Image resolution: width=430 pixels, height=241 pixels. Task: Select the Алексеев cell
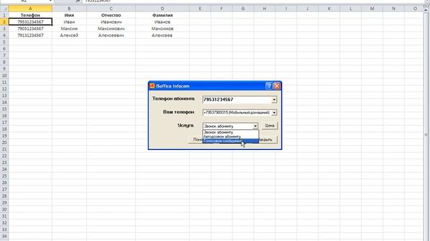point(163,35)
